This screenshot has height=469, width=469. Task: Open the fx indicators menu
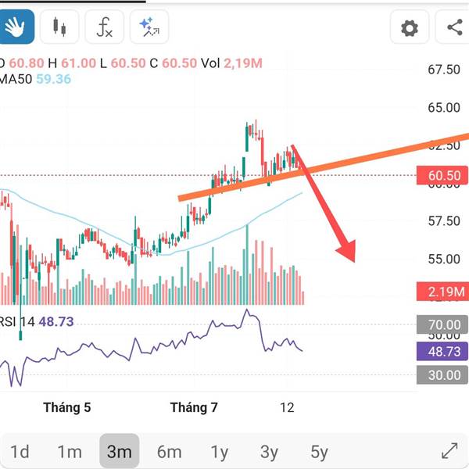tap(105, 27)
